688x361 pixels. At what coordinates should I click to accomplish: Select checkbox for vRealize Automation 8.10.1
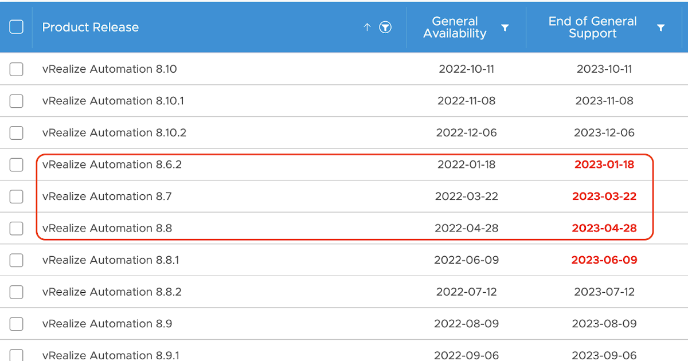(17, 101)
